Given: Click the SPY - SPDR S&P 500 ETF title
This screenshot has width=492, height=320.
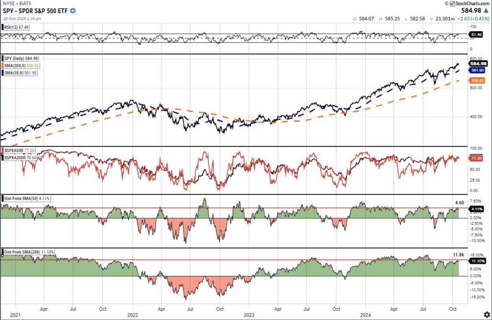Looking at the screenshot, I should pos(35,11).
